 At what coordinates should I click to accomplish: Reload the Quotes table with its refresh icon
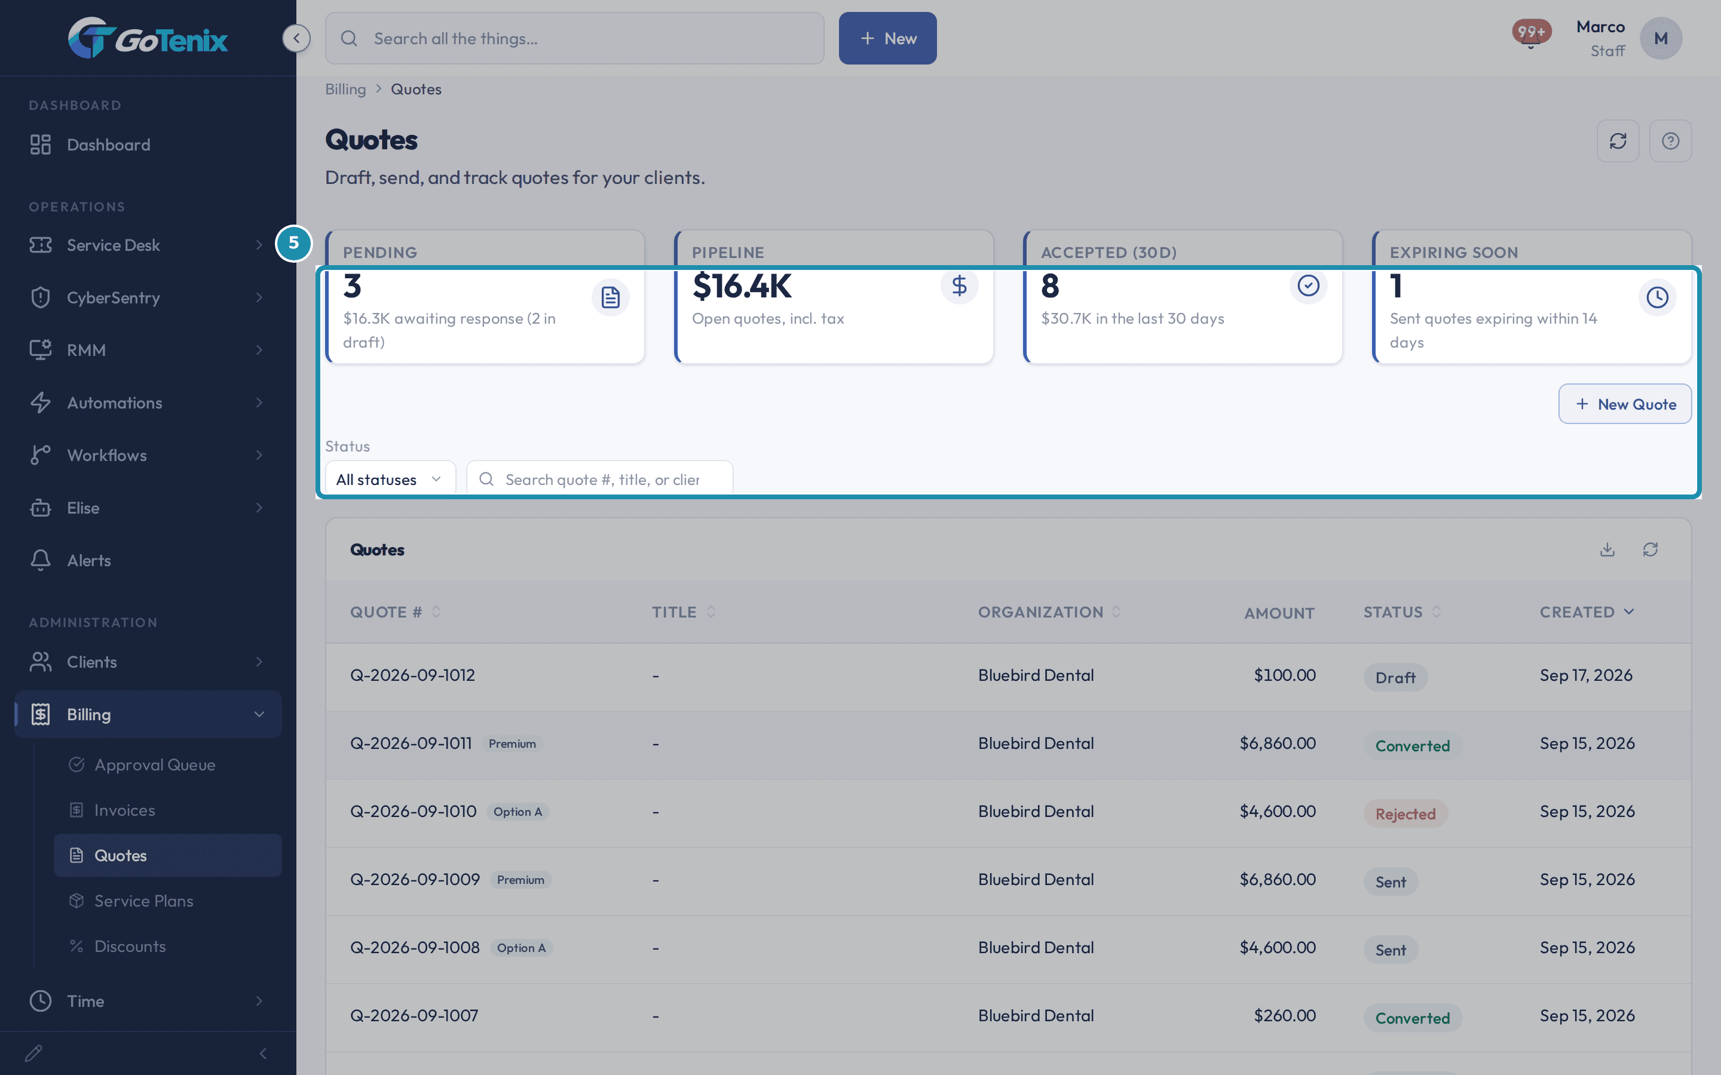pos(1650,549)
